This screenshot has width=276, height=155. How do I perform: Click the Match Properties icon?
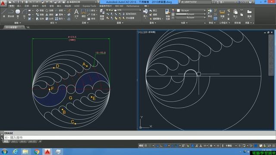click(x=167, y=14)
